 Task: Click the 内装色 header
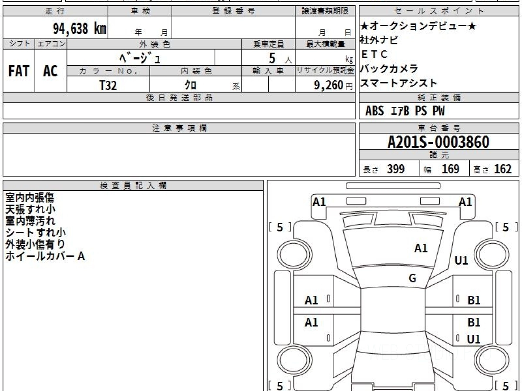pos(196,71)
